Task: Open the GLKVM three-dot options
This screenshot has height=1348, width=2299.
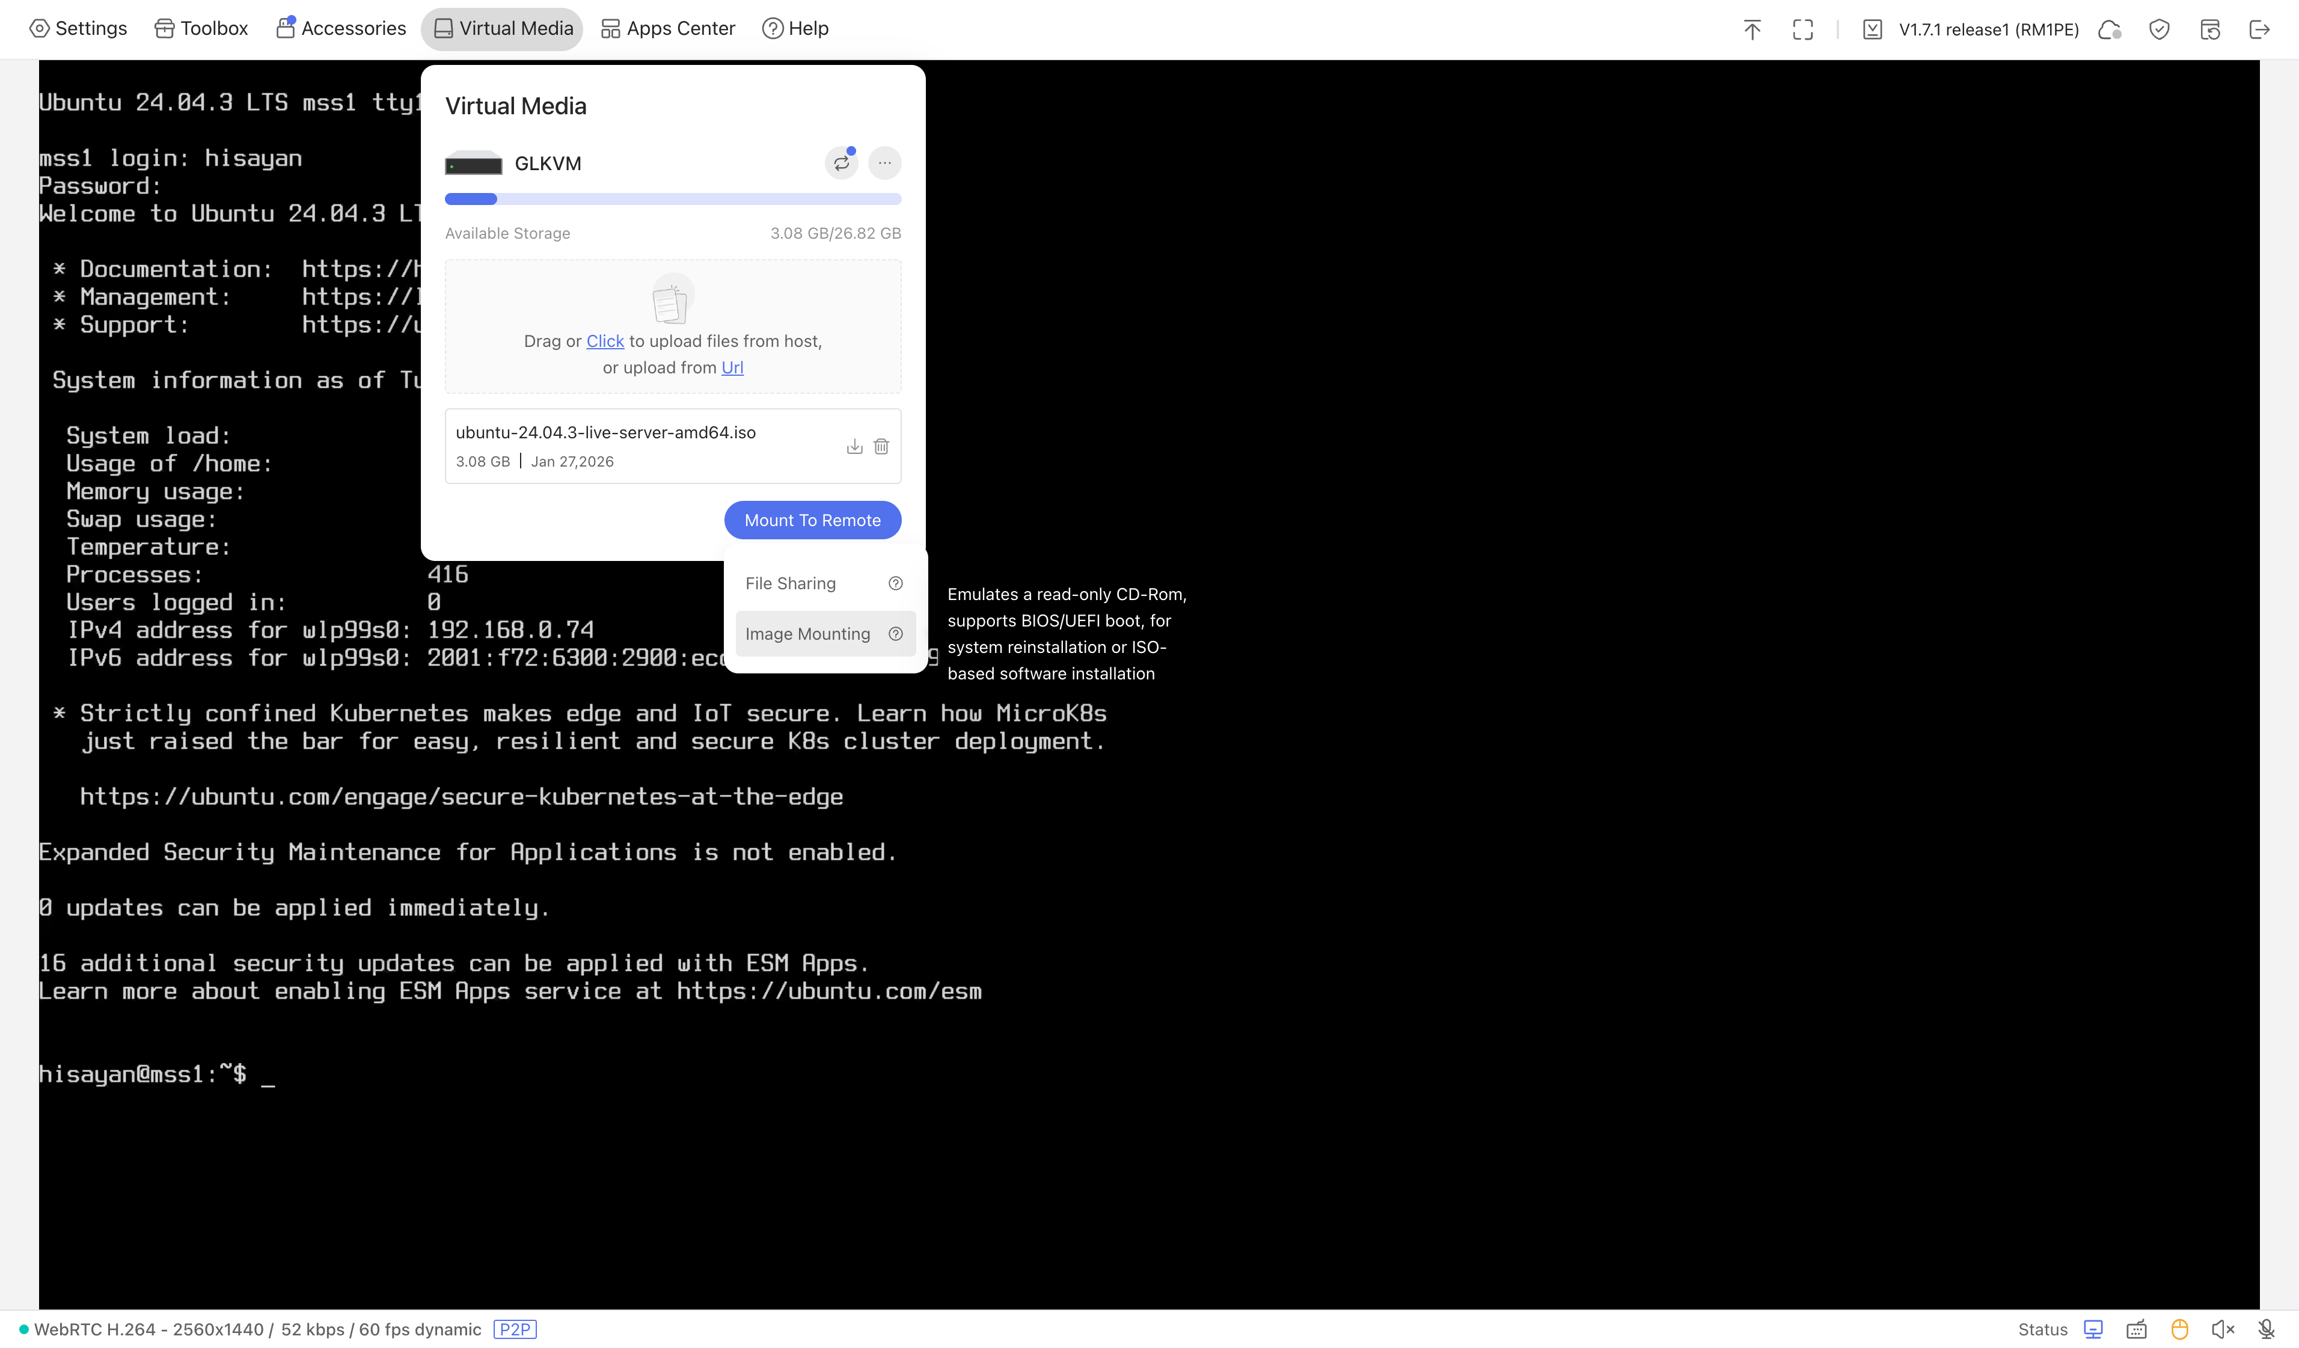Action: pos(884,164)
